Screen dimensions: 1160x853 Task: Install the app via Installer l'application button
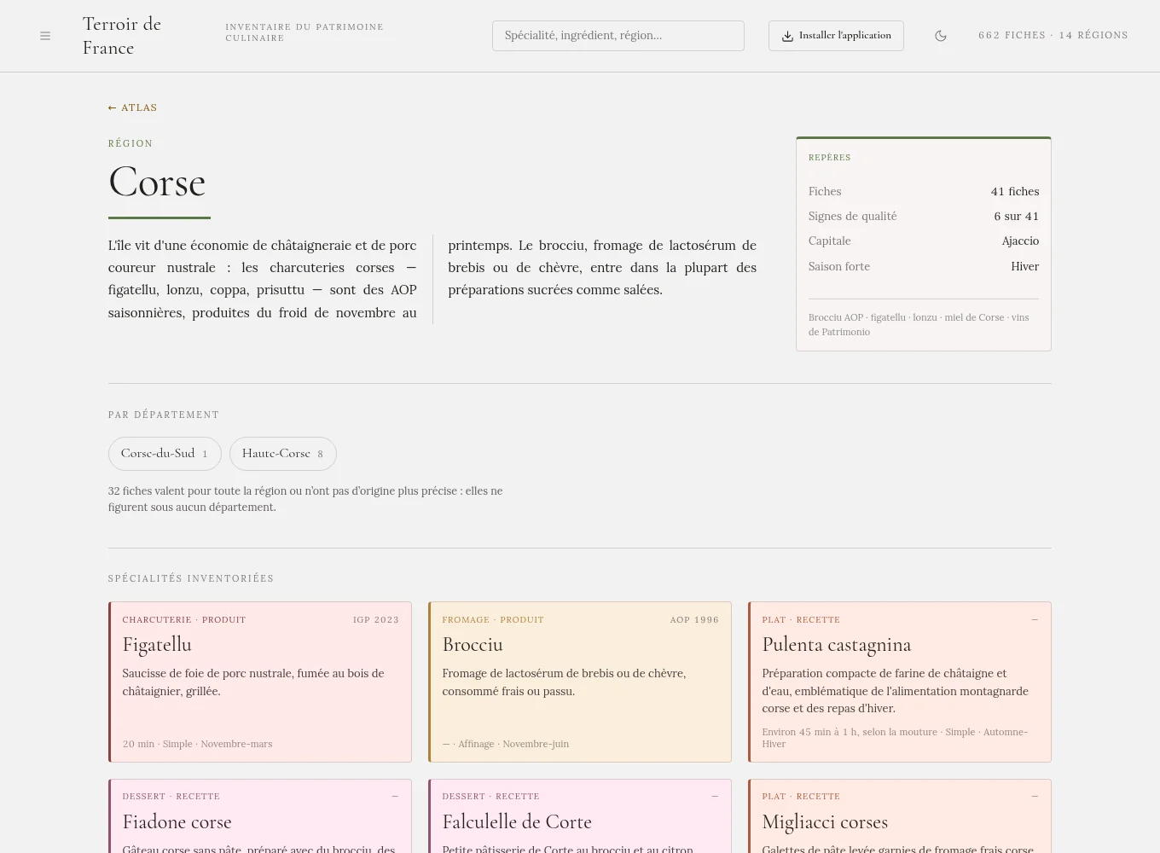point(836,36)
